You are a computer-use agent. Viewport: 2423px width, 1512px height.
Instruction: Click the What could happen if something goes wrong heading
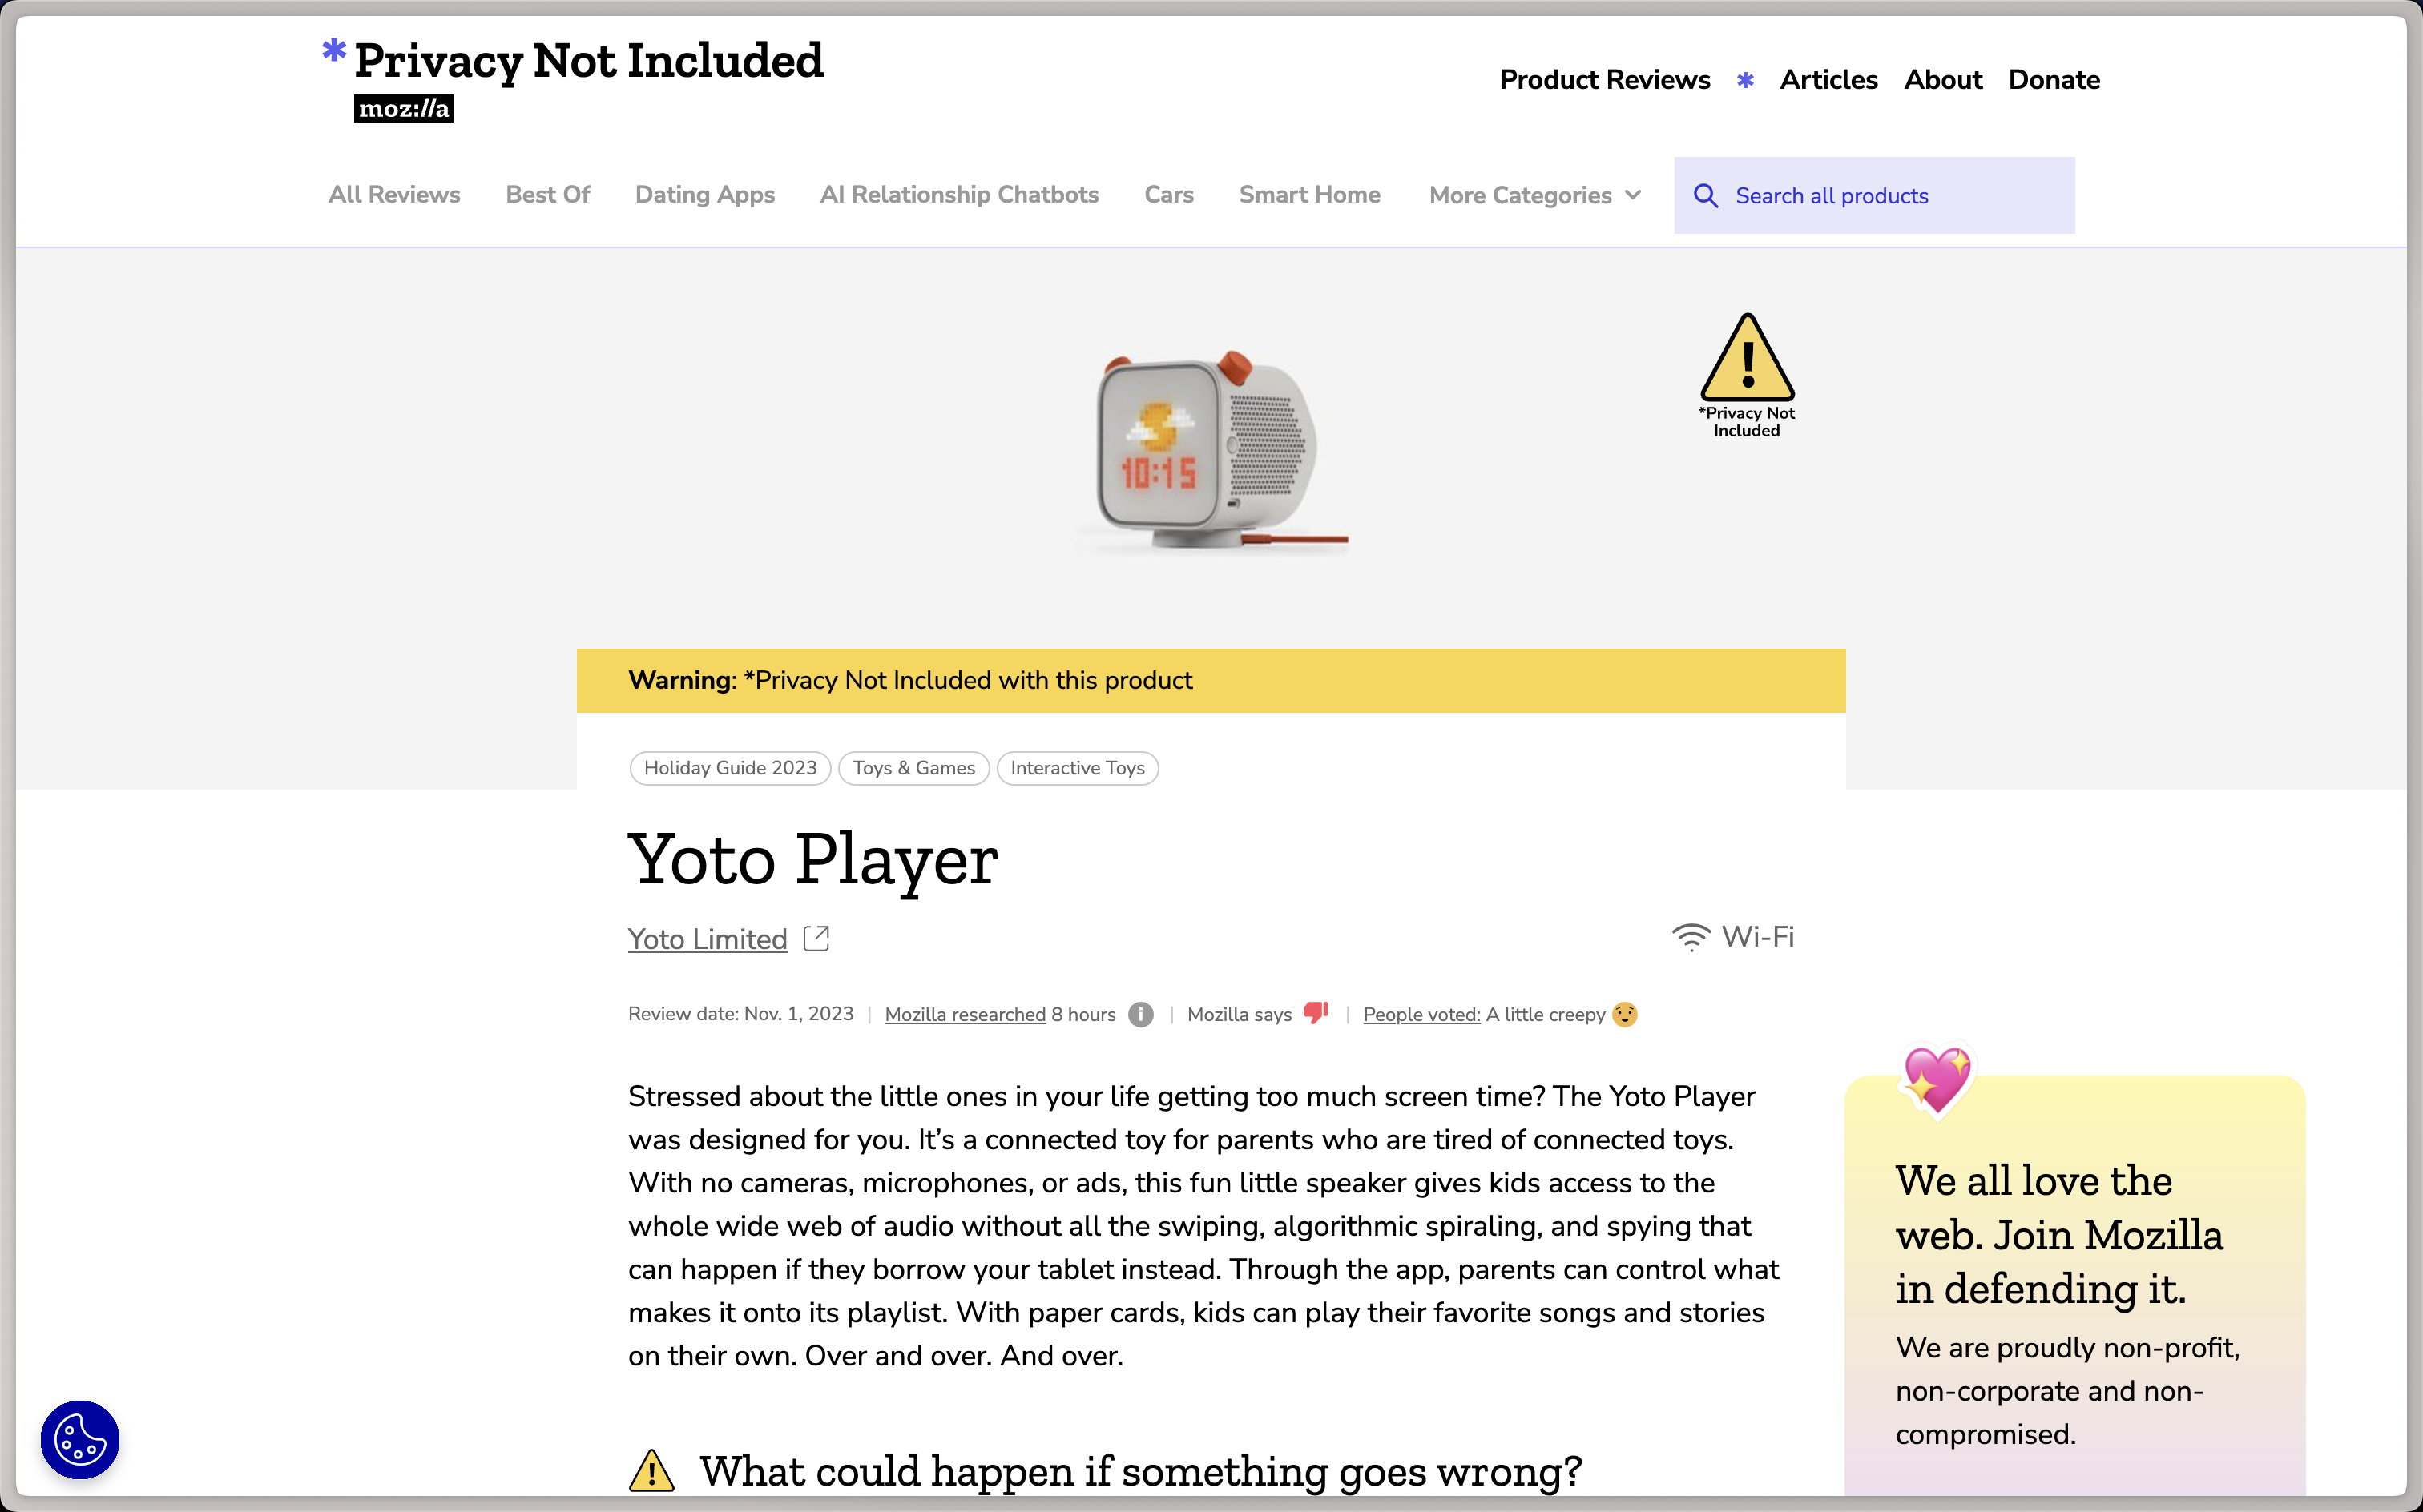click(1140, 1471)
